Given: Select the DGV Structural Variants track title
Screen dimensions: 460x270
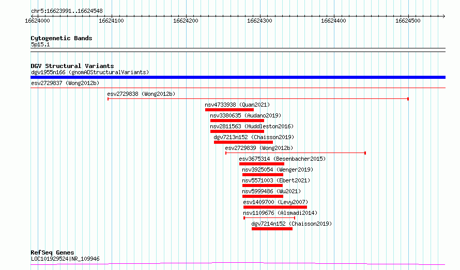Looking at the screenshot, I should point(72,66).
